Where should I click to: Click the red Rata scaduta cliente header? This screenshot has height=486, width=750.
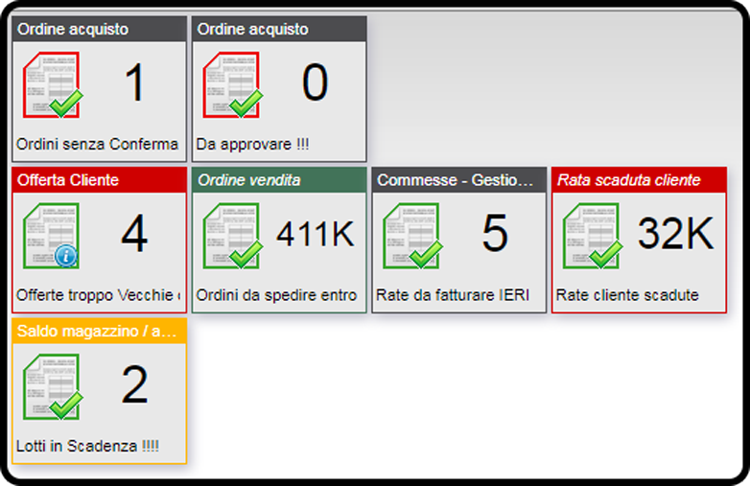(639, 180)
